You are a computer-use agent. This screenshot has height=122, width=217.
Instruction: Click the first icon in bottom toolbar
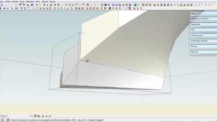[32, 116]
